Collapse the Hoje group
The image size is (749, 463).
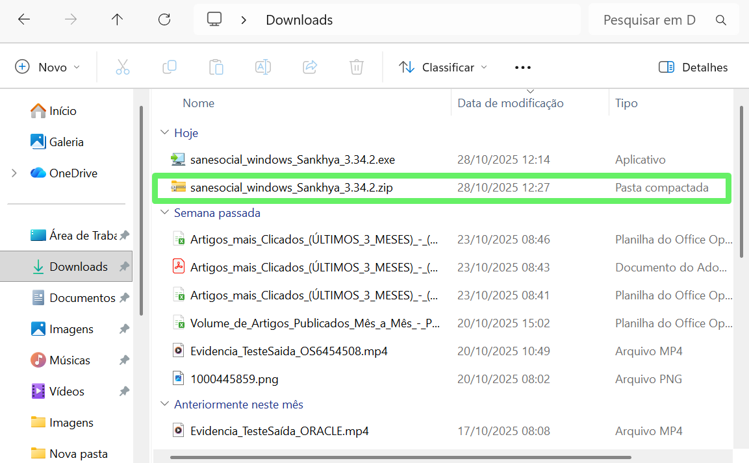click(164, 132)
